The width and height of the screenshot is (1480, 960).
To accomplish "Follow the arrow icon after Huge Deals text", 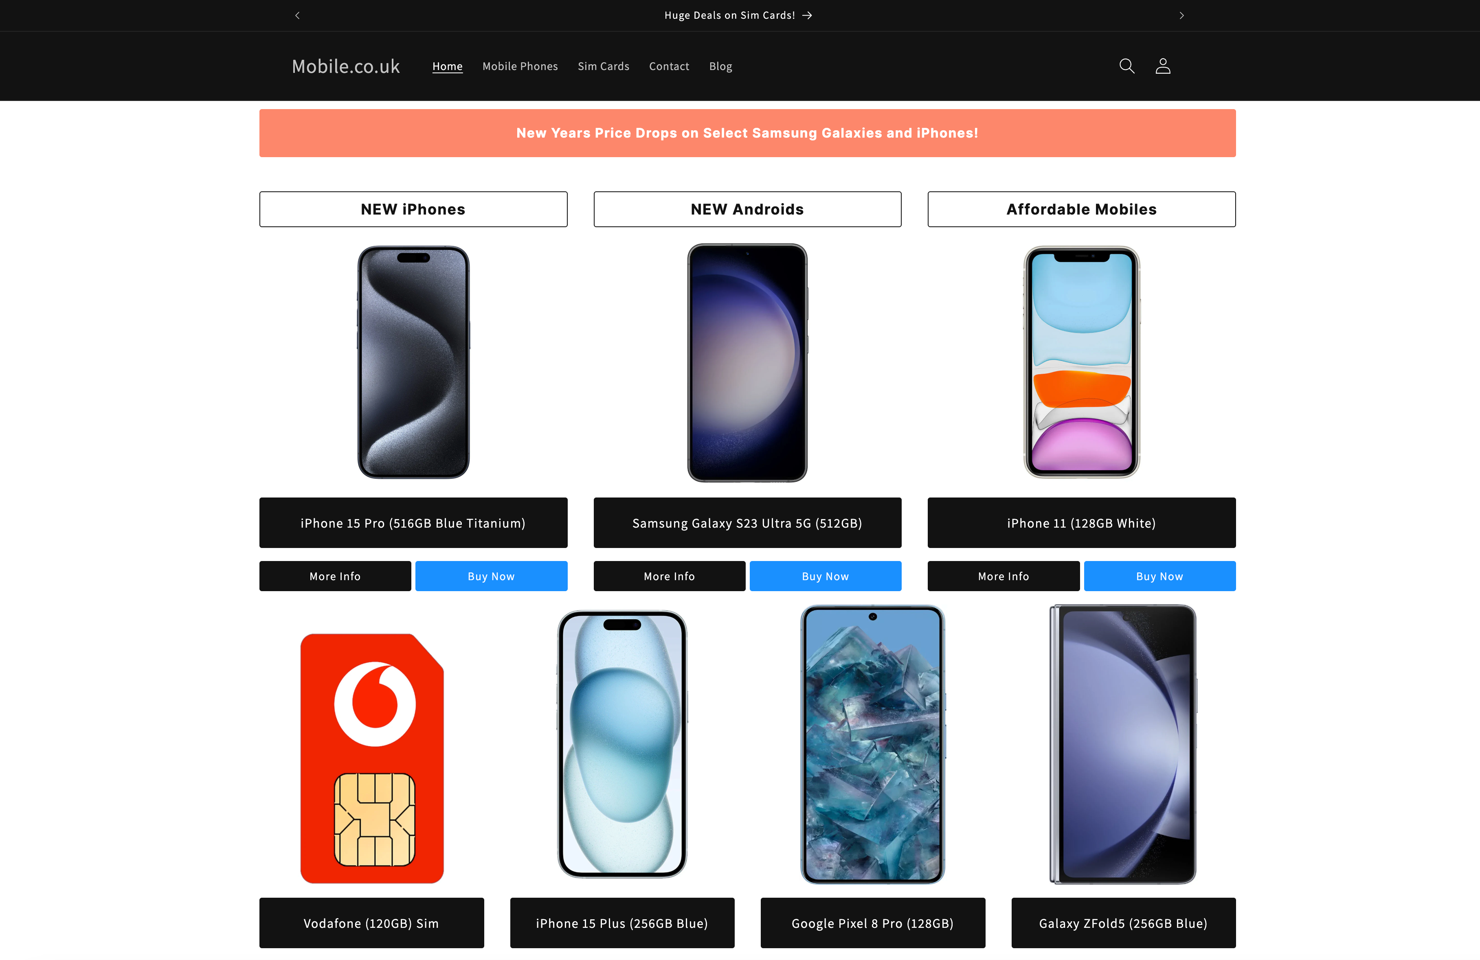I will pos(807,15).
